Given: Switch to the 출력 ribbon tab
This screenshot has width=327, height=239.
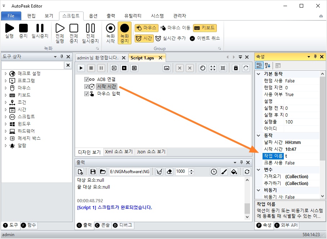Looking at the screenshot, I should (x=111, y=16).
